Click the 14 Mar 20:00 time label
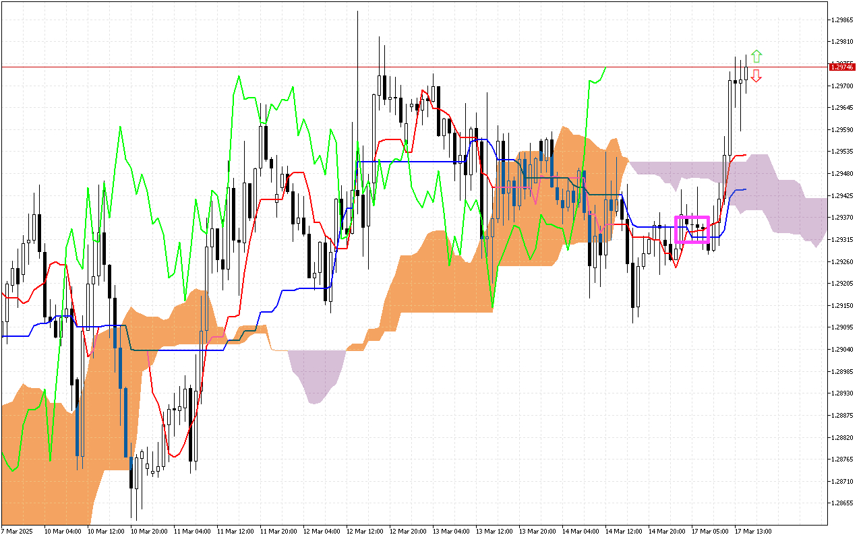This screenshot has width=863, height=539. 667,531
